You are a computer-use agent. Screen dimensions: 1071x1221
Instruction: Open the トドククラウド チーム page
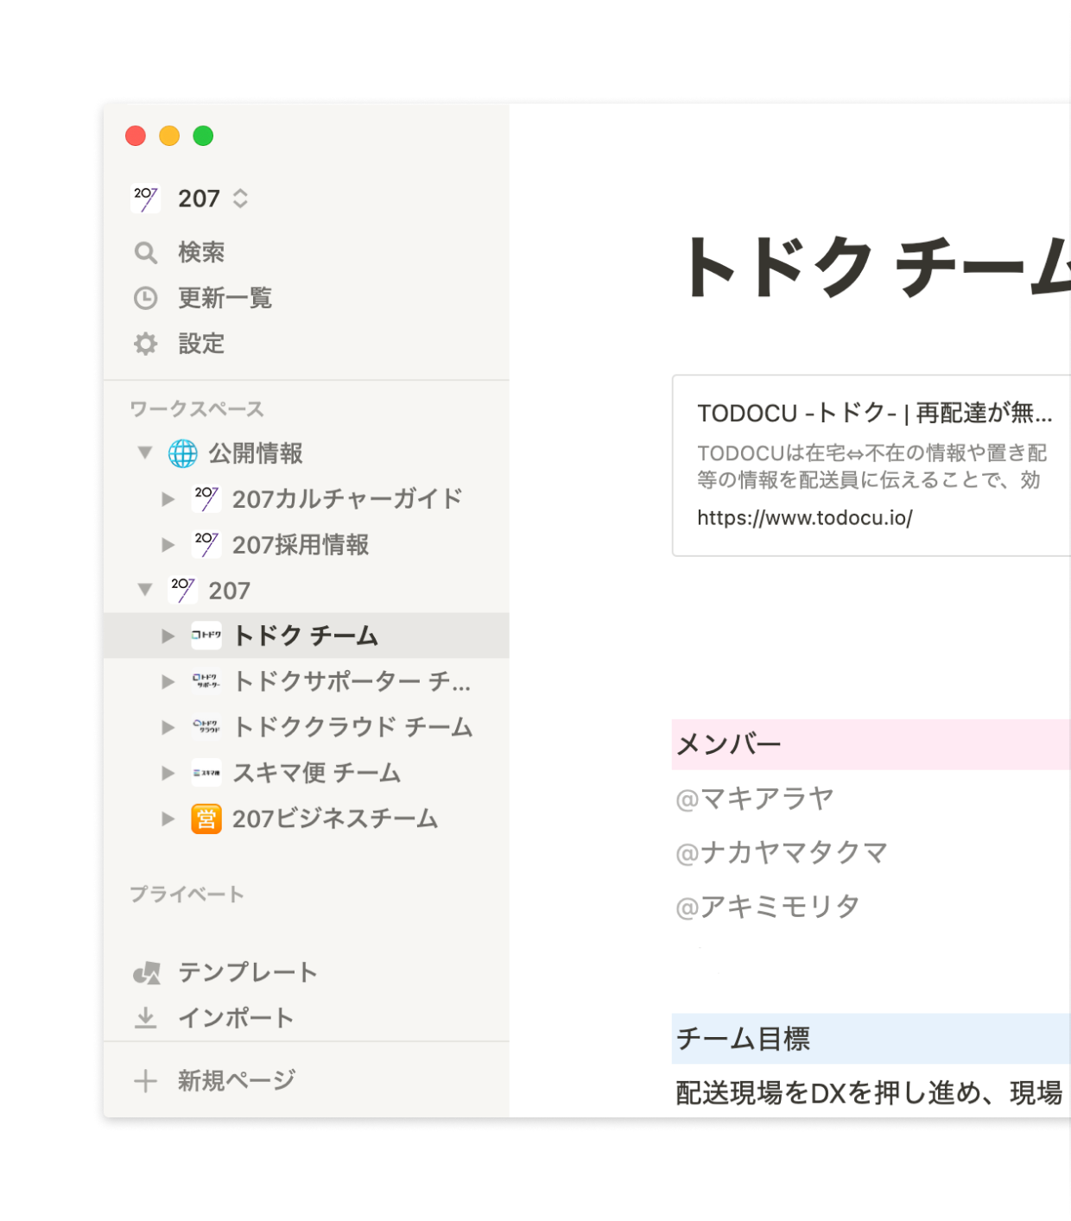click(352, 727)
